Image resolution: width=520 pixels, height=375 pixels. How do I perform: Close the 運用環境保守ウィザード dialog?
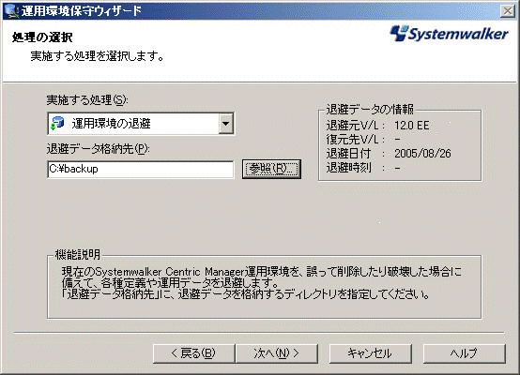508,11
